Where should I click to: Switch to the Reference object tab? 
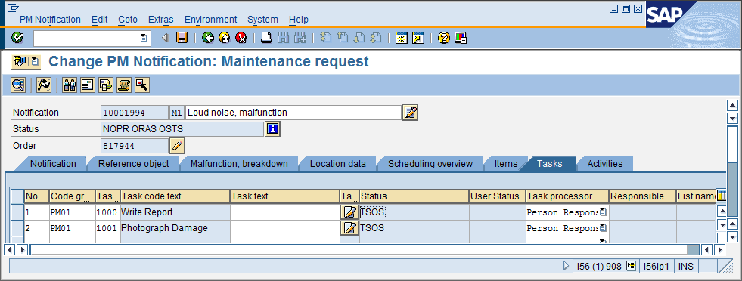click(133, 164)
